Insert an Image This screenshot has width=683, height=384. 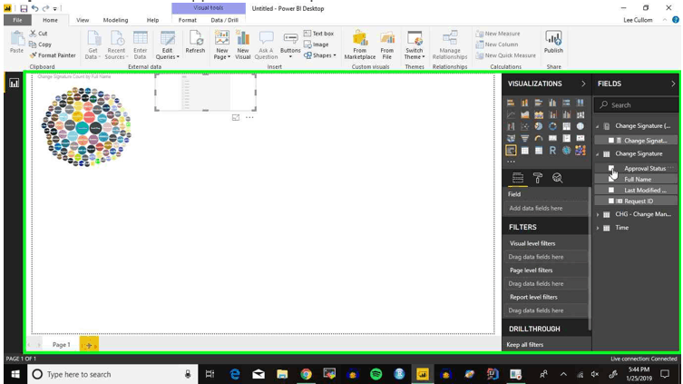(x=317, y=44)
